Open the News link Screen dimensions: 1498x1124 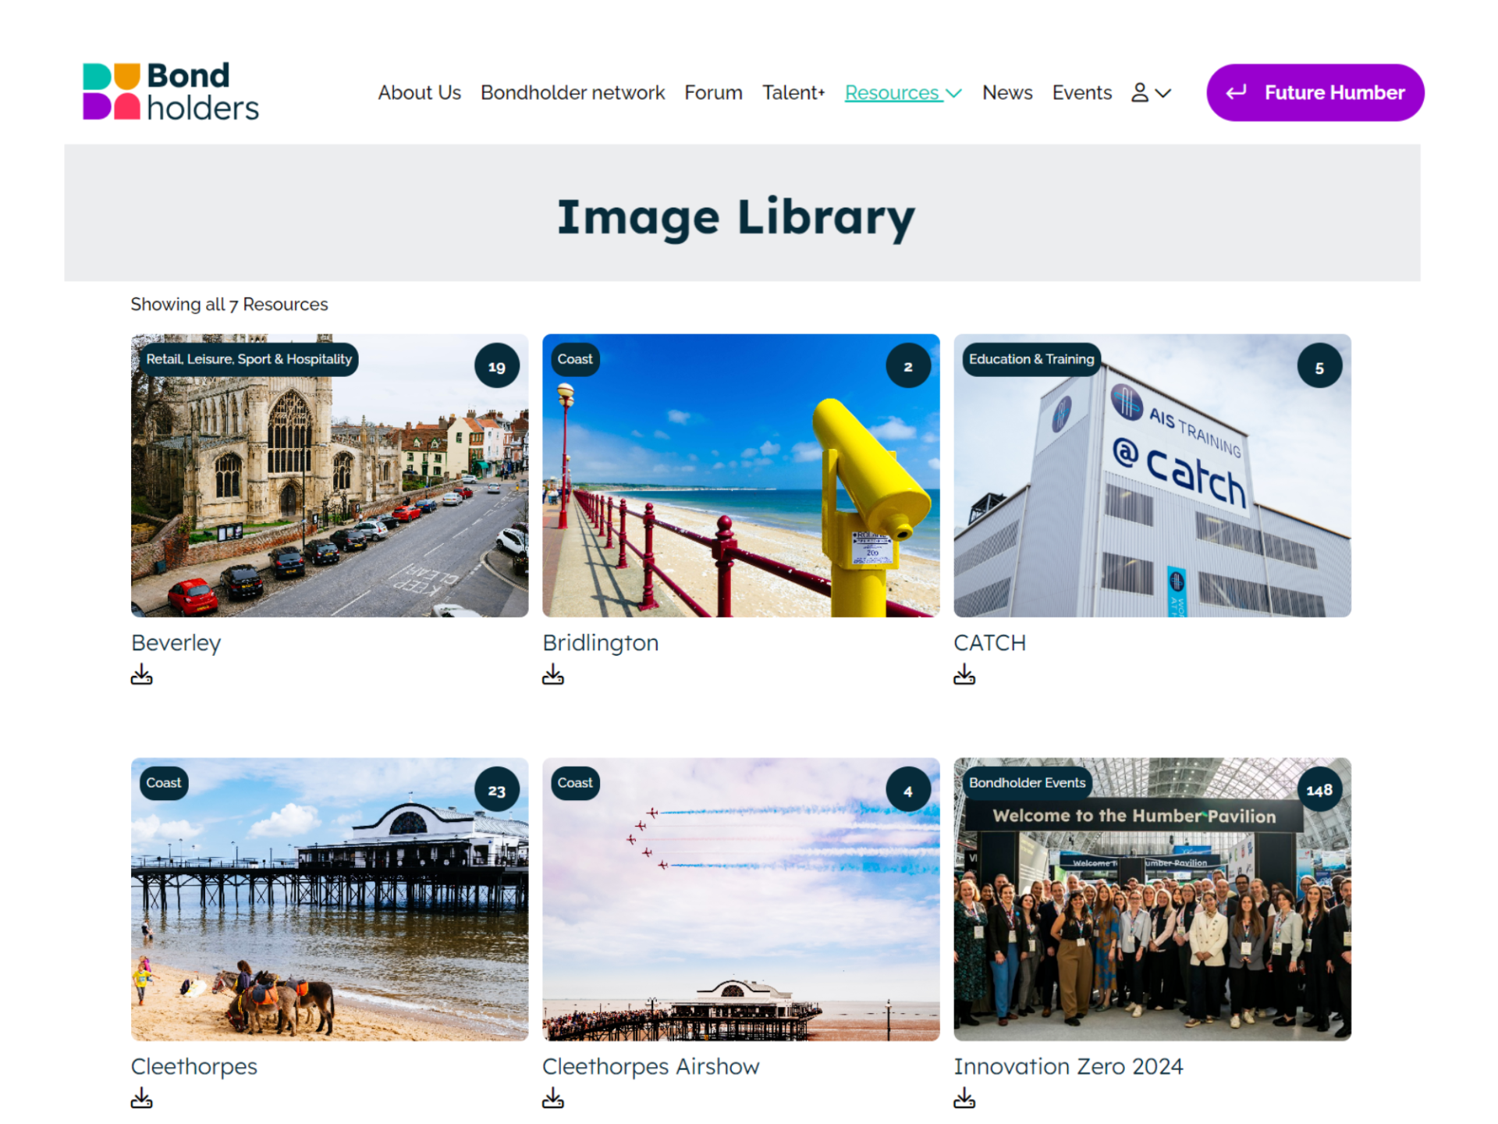1006,93
